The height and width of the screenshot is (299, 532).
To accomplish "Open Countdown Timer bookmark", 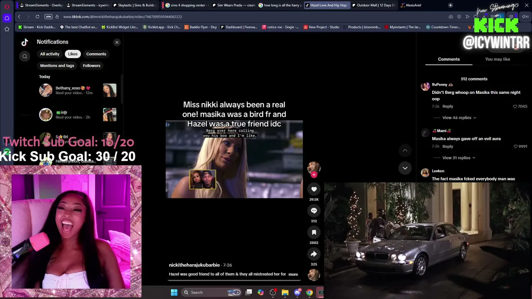I will 443,27.
